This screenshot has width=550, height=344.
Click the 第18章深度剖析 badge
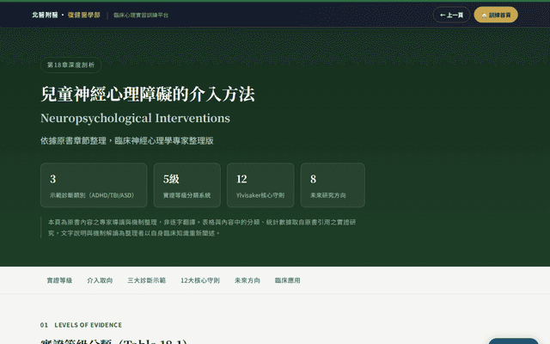(70, 65)
